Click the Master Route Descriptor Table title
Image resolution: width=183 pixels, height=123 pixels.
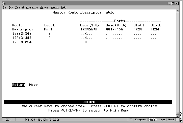(x=83, y=12)
